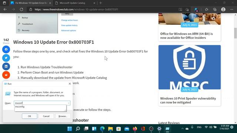Image resolution: width=237 pixels, height=133 pixels.
Task: Open the browser extension icon with badge
Action: point(196,10)
